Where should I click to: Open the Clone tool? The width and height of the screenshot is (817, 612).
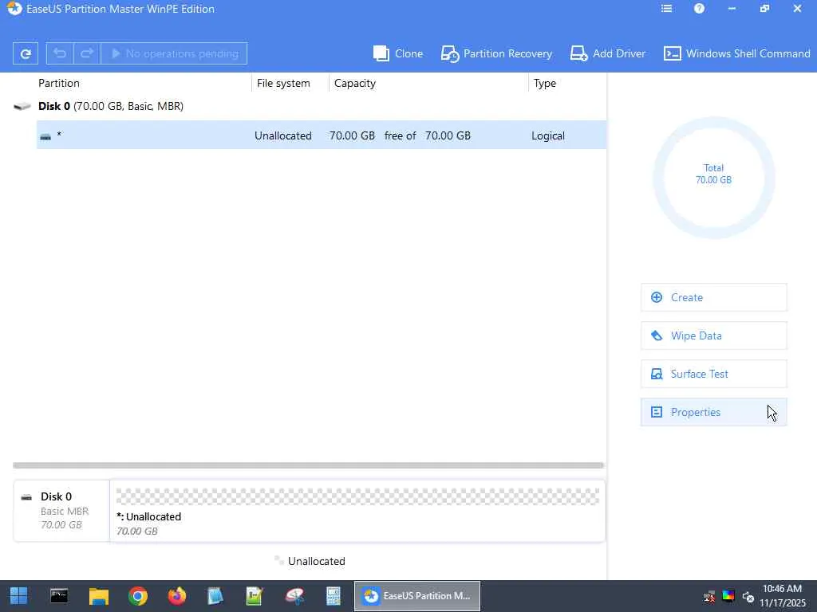[x=398, y=53]
